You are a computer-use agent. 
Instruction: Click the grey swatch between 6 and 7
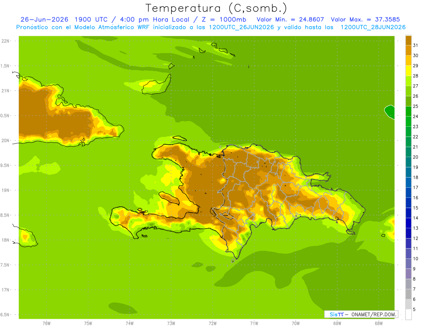tap(408, 294)
